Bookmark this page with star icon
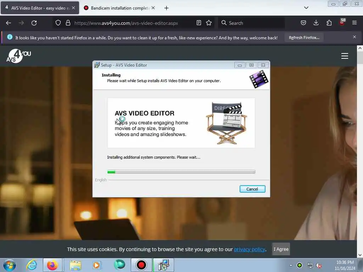Image resolution: width=363 pixels, height=272 pixels. point(209,23)
